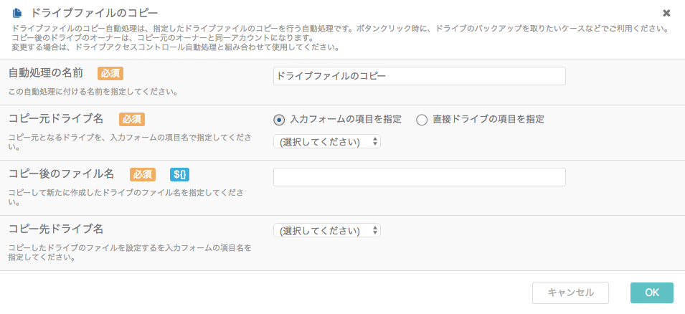Click the ${} variable insert icon
685x314 pixels.
(179, 174)
